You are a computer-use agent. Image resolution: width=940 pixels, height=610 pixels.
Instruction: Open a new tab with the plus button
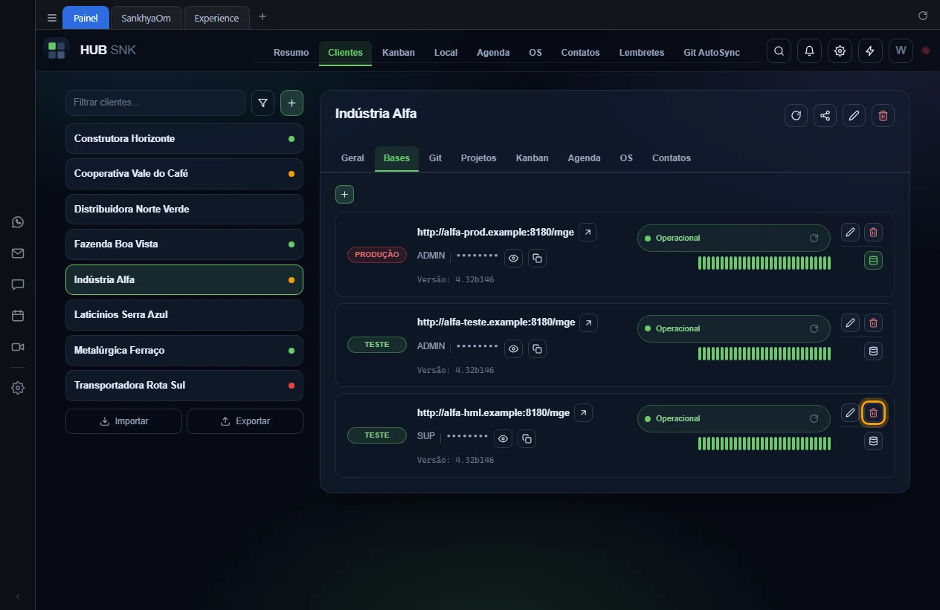(262, 16)
